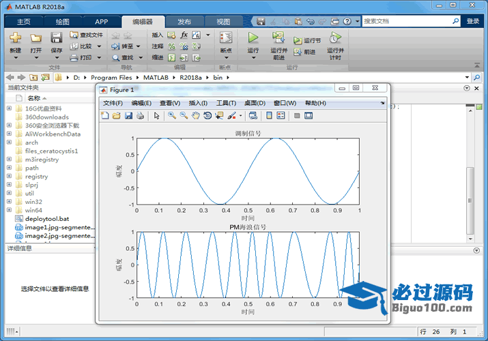Click the Compare (比较) button
Viewport: 488px width, 341px height.
85,46
